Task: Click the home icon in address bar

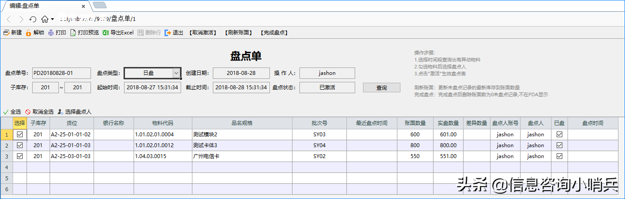Action: pos(45,19)
